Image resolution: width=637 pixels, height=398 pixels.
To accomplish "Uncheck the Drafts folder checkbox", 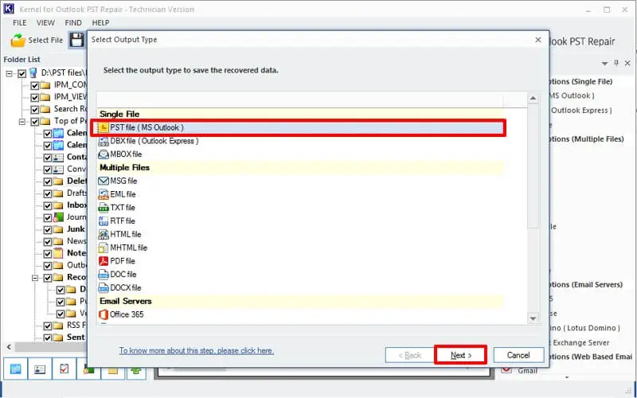I will (x=48, y=193).
